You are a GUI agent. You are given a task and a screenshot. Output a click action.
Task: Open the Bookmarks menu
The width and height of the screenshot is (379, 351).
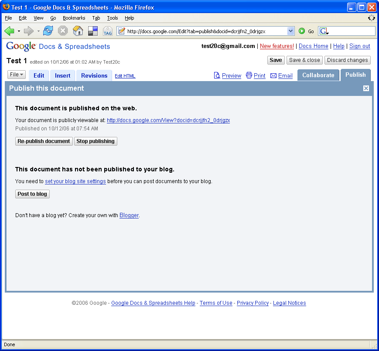coord(74,18)
